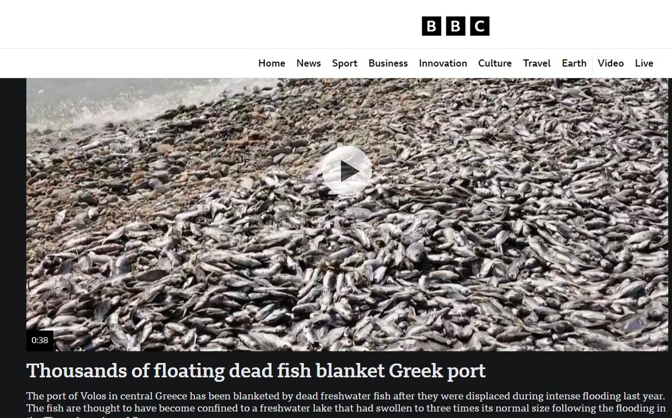Click the BBC logo
Viewport: 672px width, 418px height.
455,26
